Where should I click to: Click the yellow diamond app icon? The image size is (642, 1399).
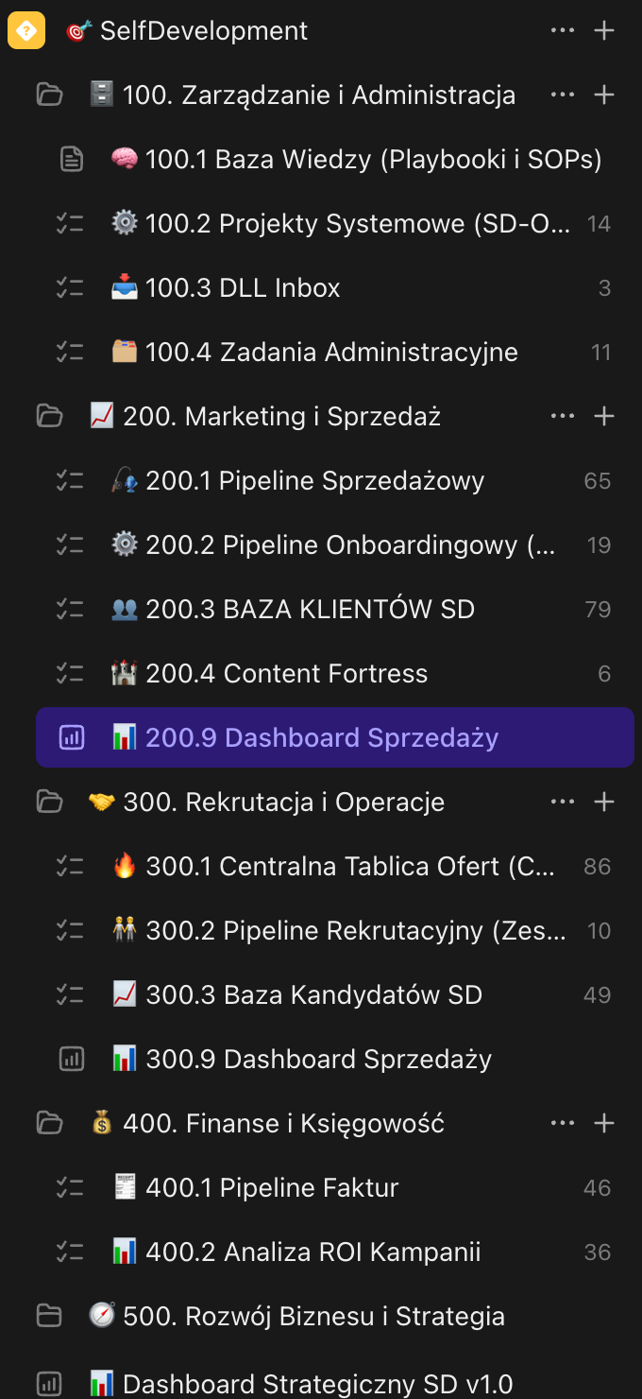coord(25,30)
